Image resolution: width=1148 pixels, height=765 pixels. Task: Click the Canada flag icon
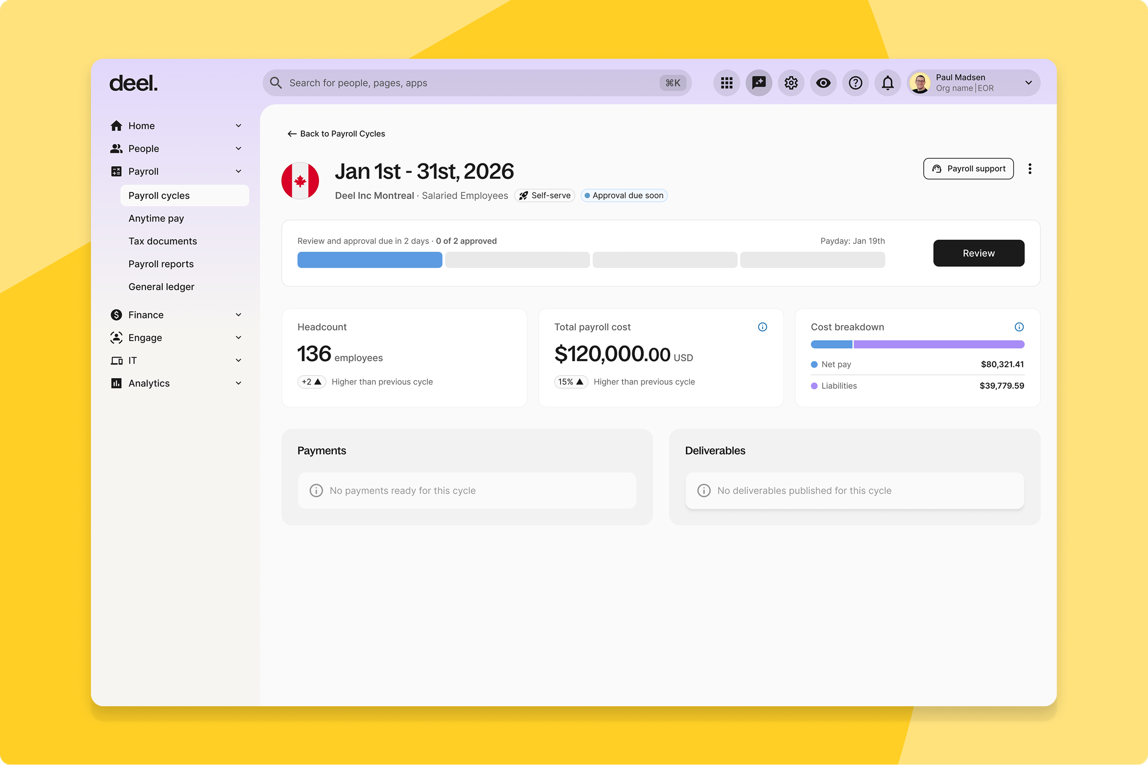[x=300, y=181]
